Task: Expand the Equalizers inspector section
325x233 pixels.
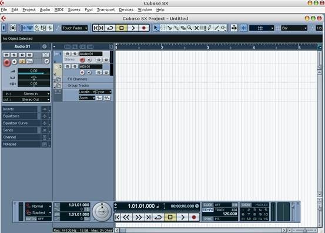Action: (20, 116)
